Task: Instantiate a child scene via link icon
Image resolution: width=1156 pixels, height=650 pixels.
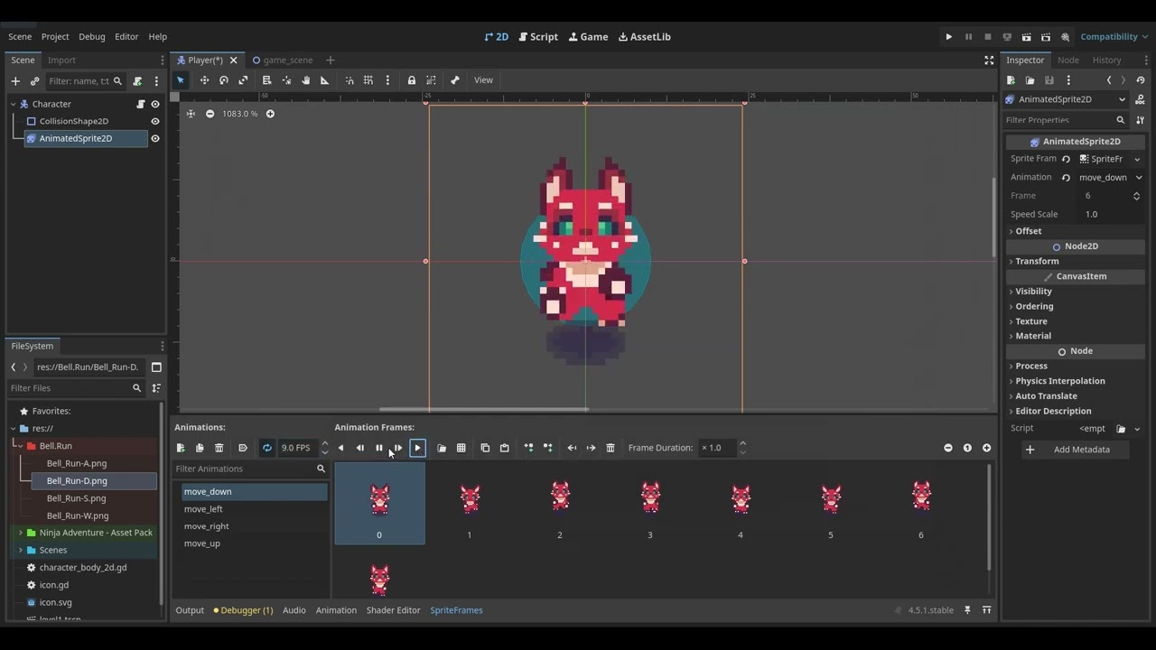Action: (35, 81)
